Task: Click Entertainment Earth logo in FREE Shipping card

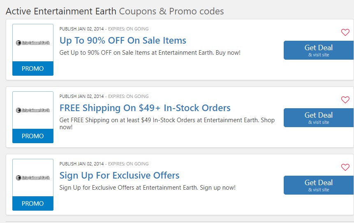Action: 33,110
